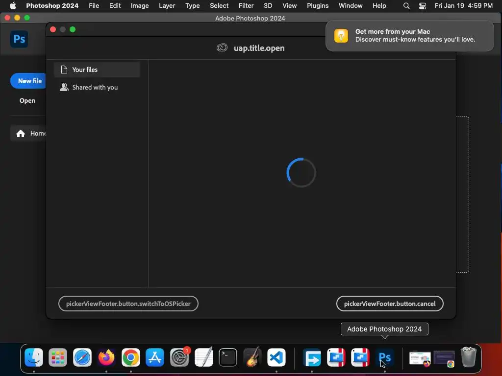Open App Store from the dock

click(155, 357)
